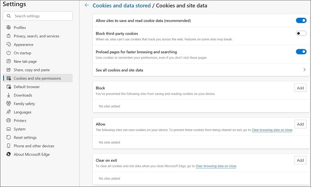Click the Reset settings icon
Viewport: 311px width, 187px height.
coord(8,137)
